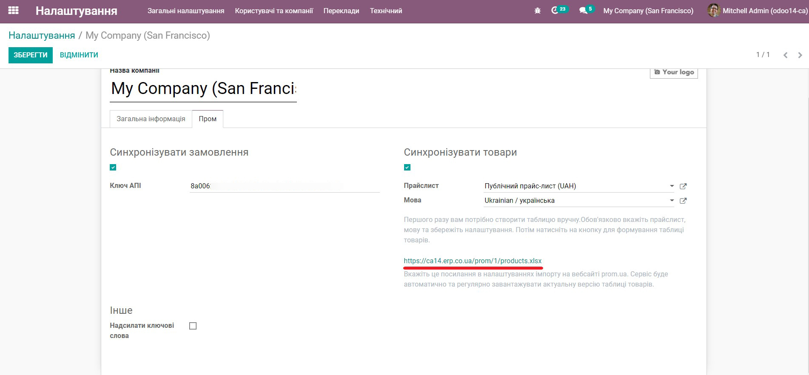Select the Пром tab
This screenshot has width=809, height=375.
[x=208, y=119]
